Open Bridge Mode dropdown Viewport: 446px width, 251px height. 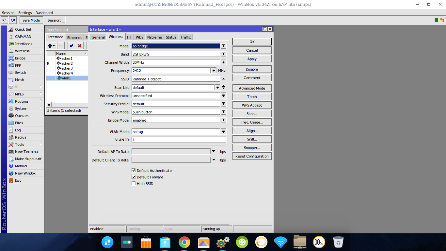[224, 120]
